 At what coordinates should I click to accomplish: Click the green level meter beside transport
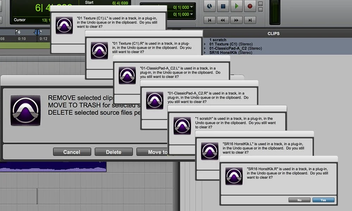(x=275, y=12)
